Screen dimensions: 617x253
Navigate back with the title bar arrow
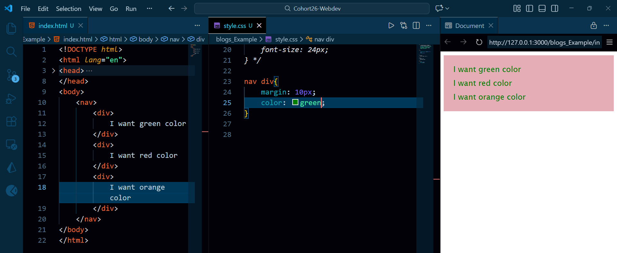pos(172,8)
